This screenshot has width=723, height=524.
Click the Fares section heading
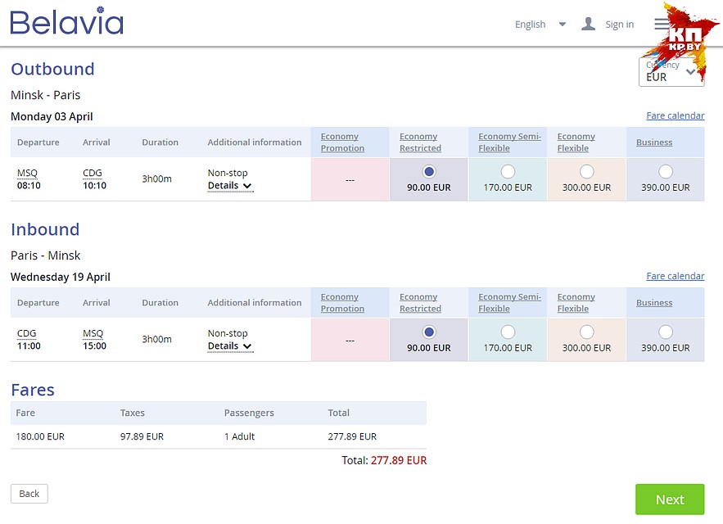(x=33, y=391)
